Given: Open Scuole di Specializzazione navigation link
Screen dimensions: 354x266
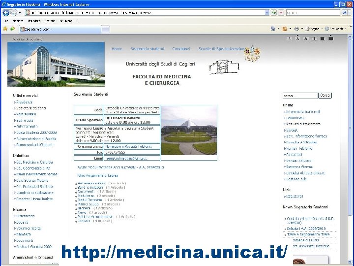Looking at the screenshot, I should [x=221, y=49].
